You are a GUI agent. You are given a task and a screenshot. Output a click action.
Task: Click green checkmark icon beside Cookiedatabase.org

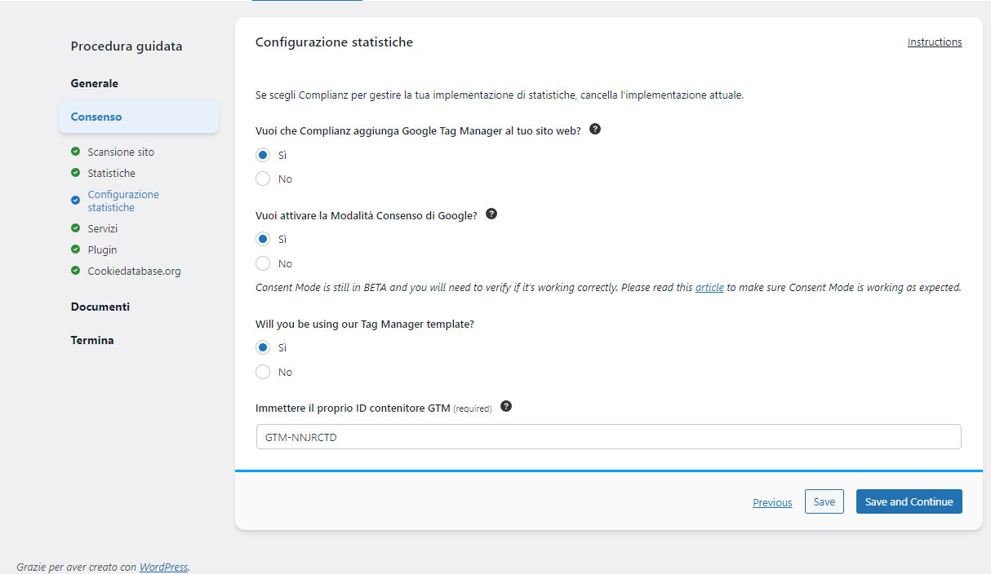[x=76, y=271]
